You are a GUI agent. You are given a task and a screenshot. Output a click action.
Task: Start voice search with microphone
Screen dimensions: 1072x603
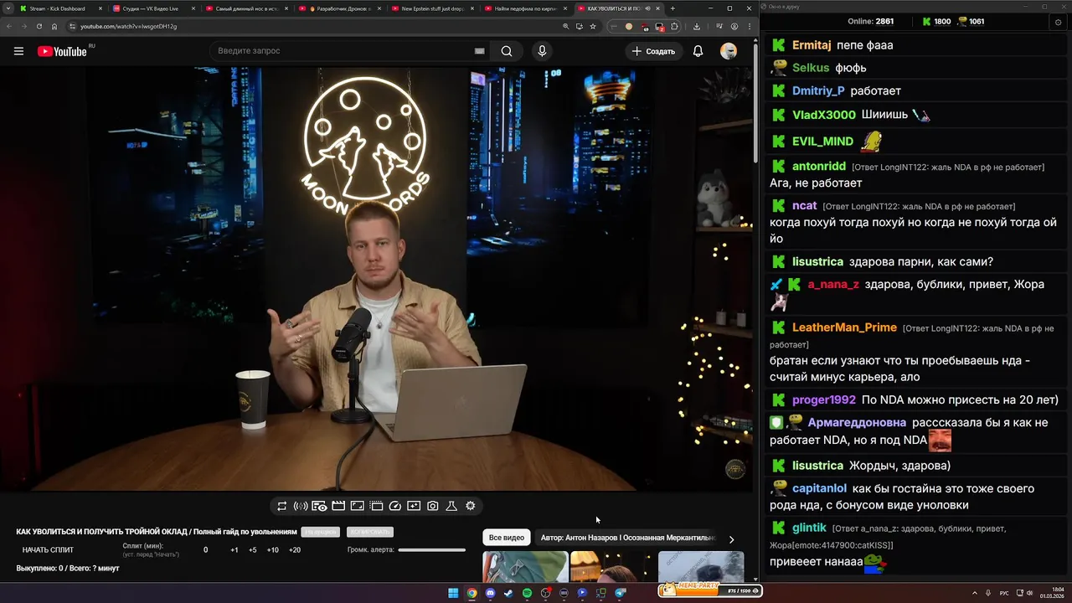coord(542,51)
